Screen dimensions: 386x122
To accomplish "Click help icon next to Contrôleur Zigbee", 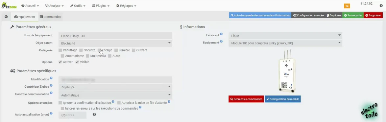I will click(x=51, y=86).
